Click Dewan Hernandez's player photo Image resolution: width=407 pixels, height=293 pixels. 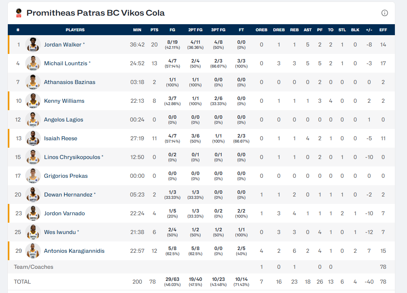click(x=33, y=195)
